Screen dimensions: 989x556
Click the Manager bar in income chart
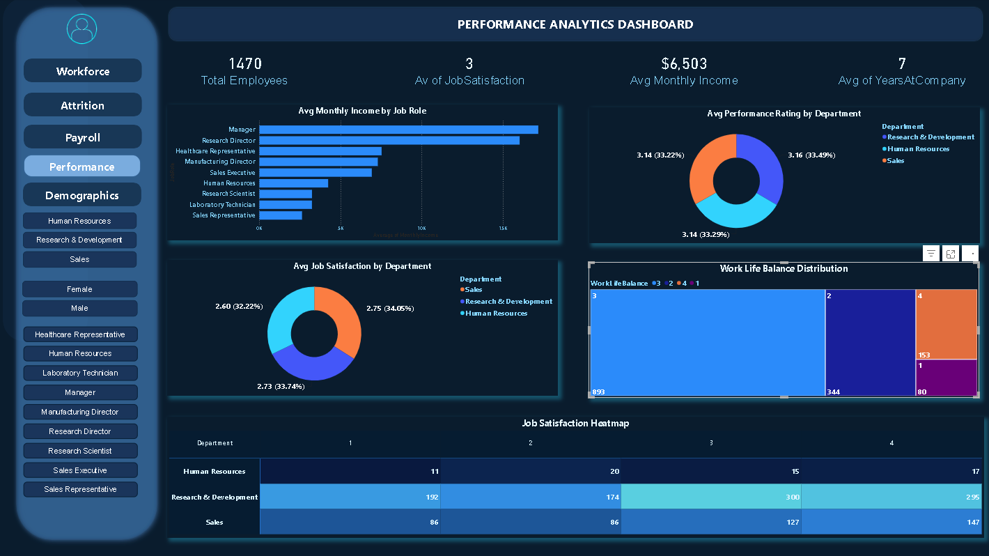398,130
